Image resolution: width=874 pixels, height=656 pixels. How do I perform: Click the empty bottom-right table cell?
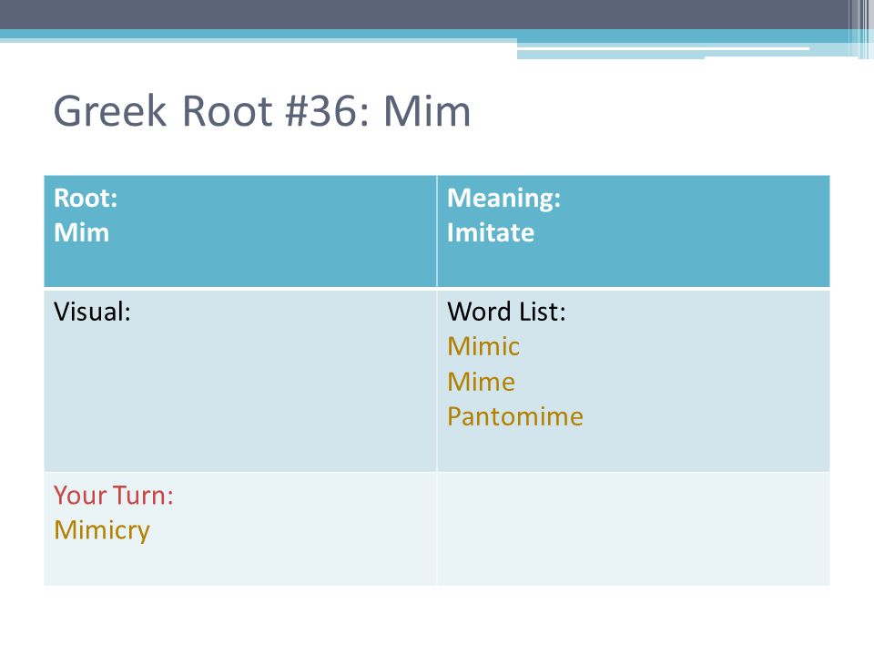[x=634, y=528]
